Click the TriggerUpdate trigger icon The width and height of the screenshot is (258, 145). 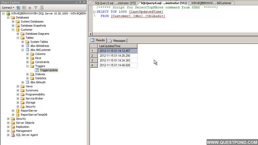point(37,70)
